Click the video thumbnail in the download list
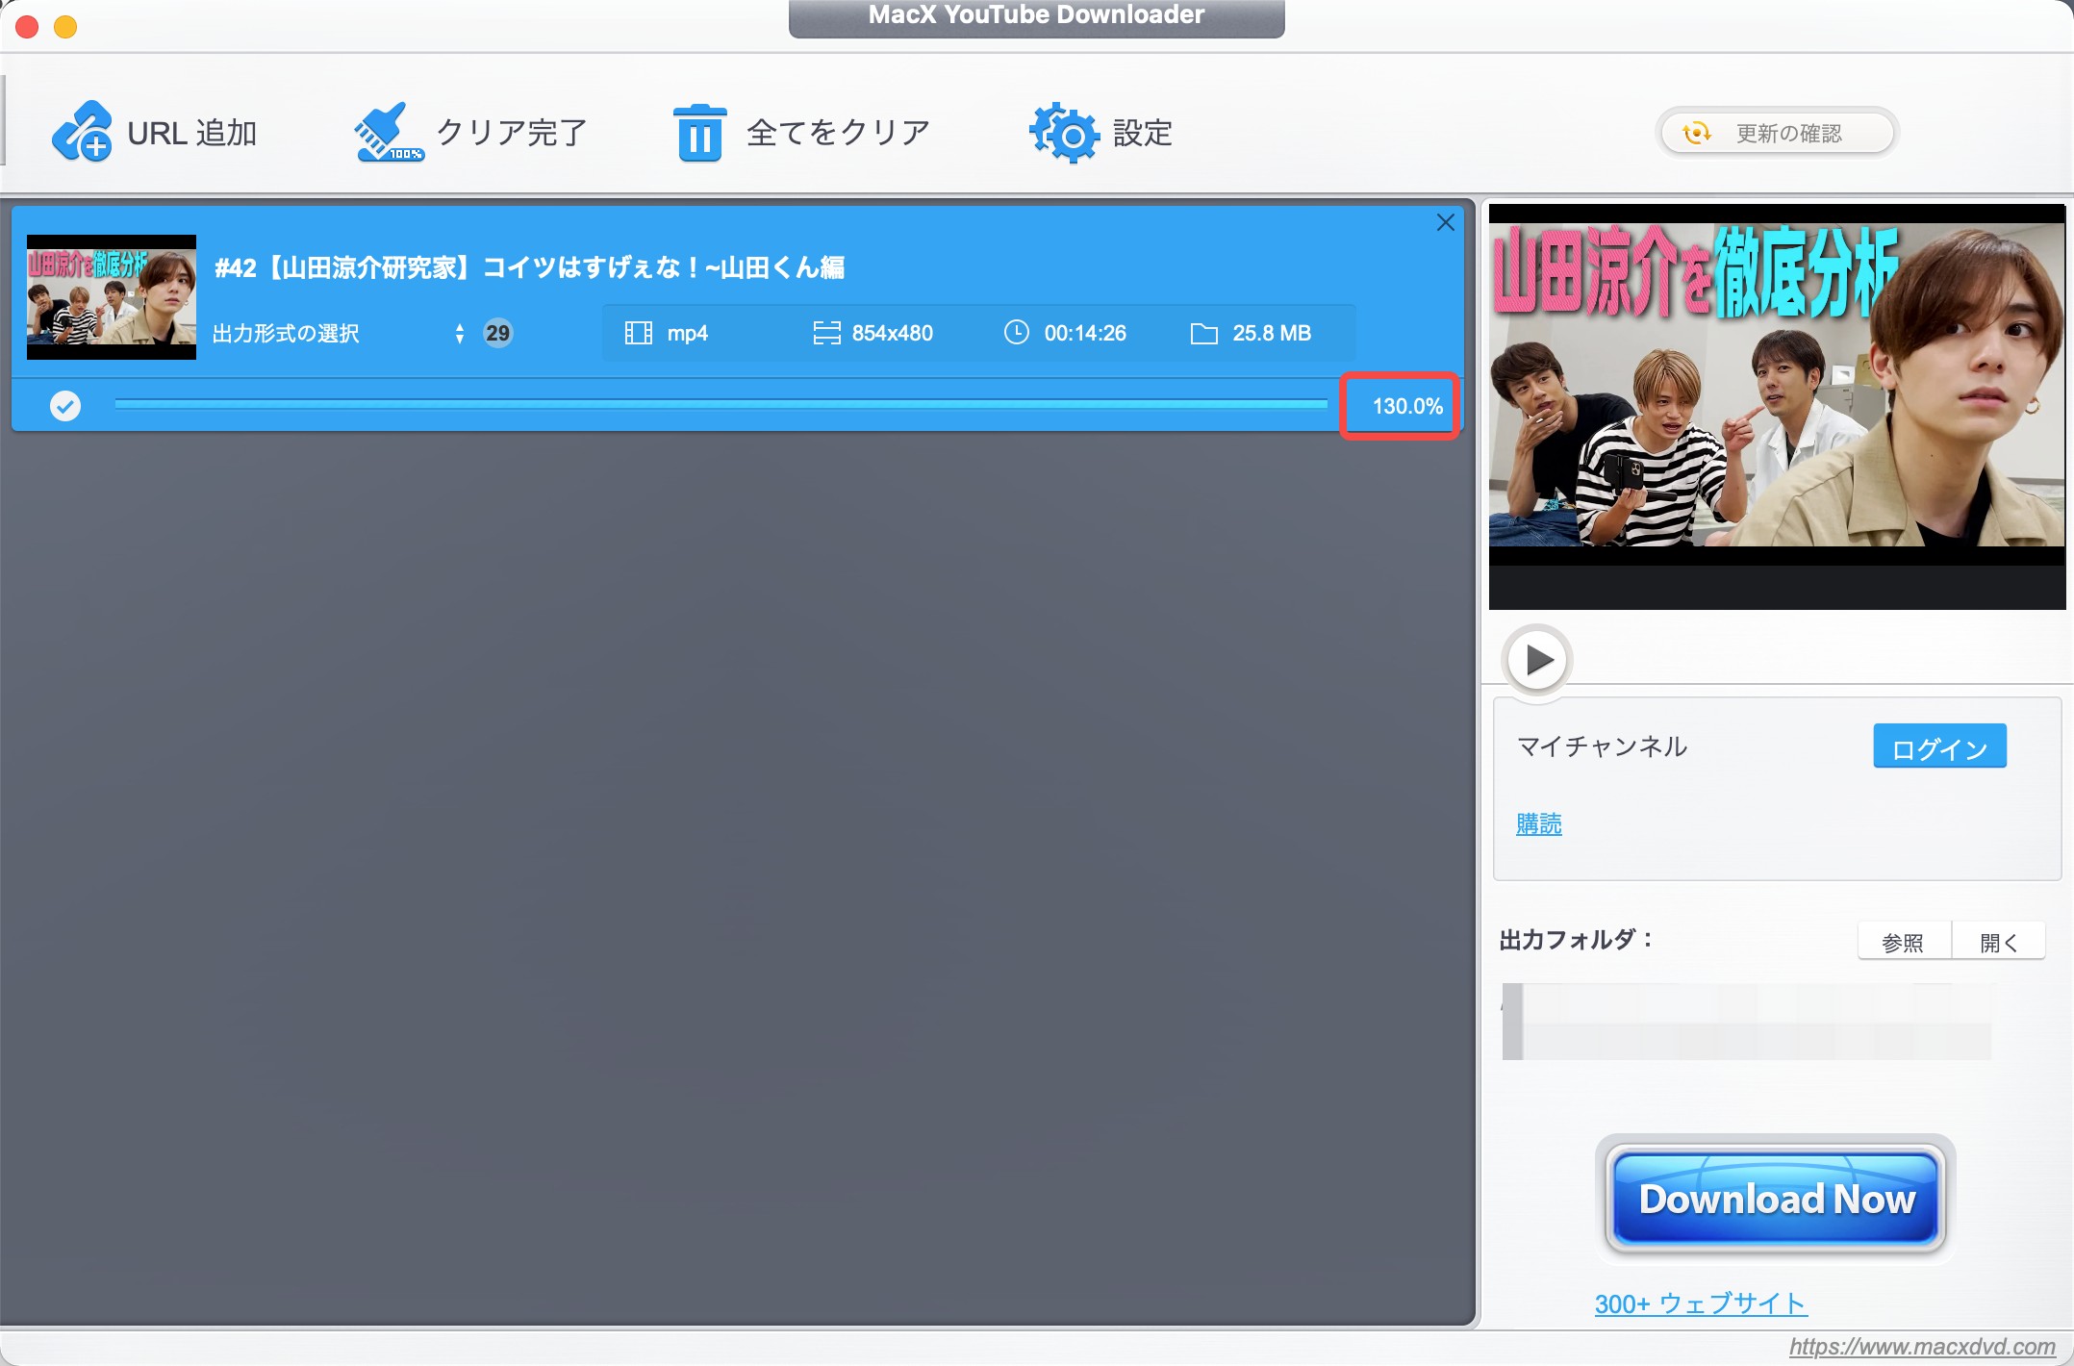The width and height of the screenshot is (2074, 1366). [112, 297]
